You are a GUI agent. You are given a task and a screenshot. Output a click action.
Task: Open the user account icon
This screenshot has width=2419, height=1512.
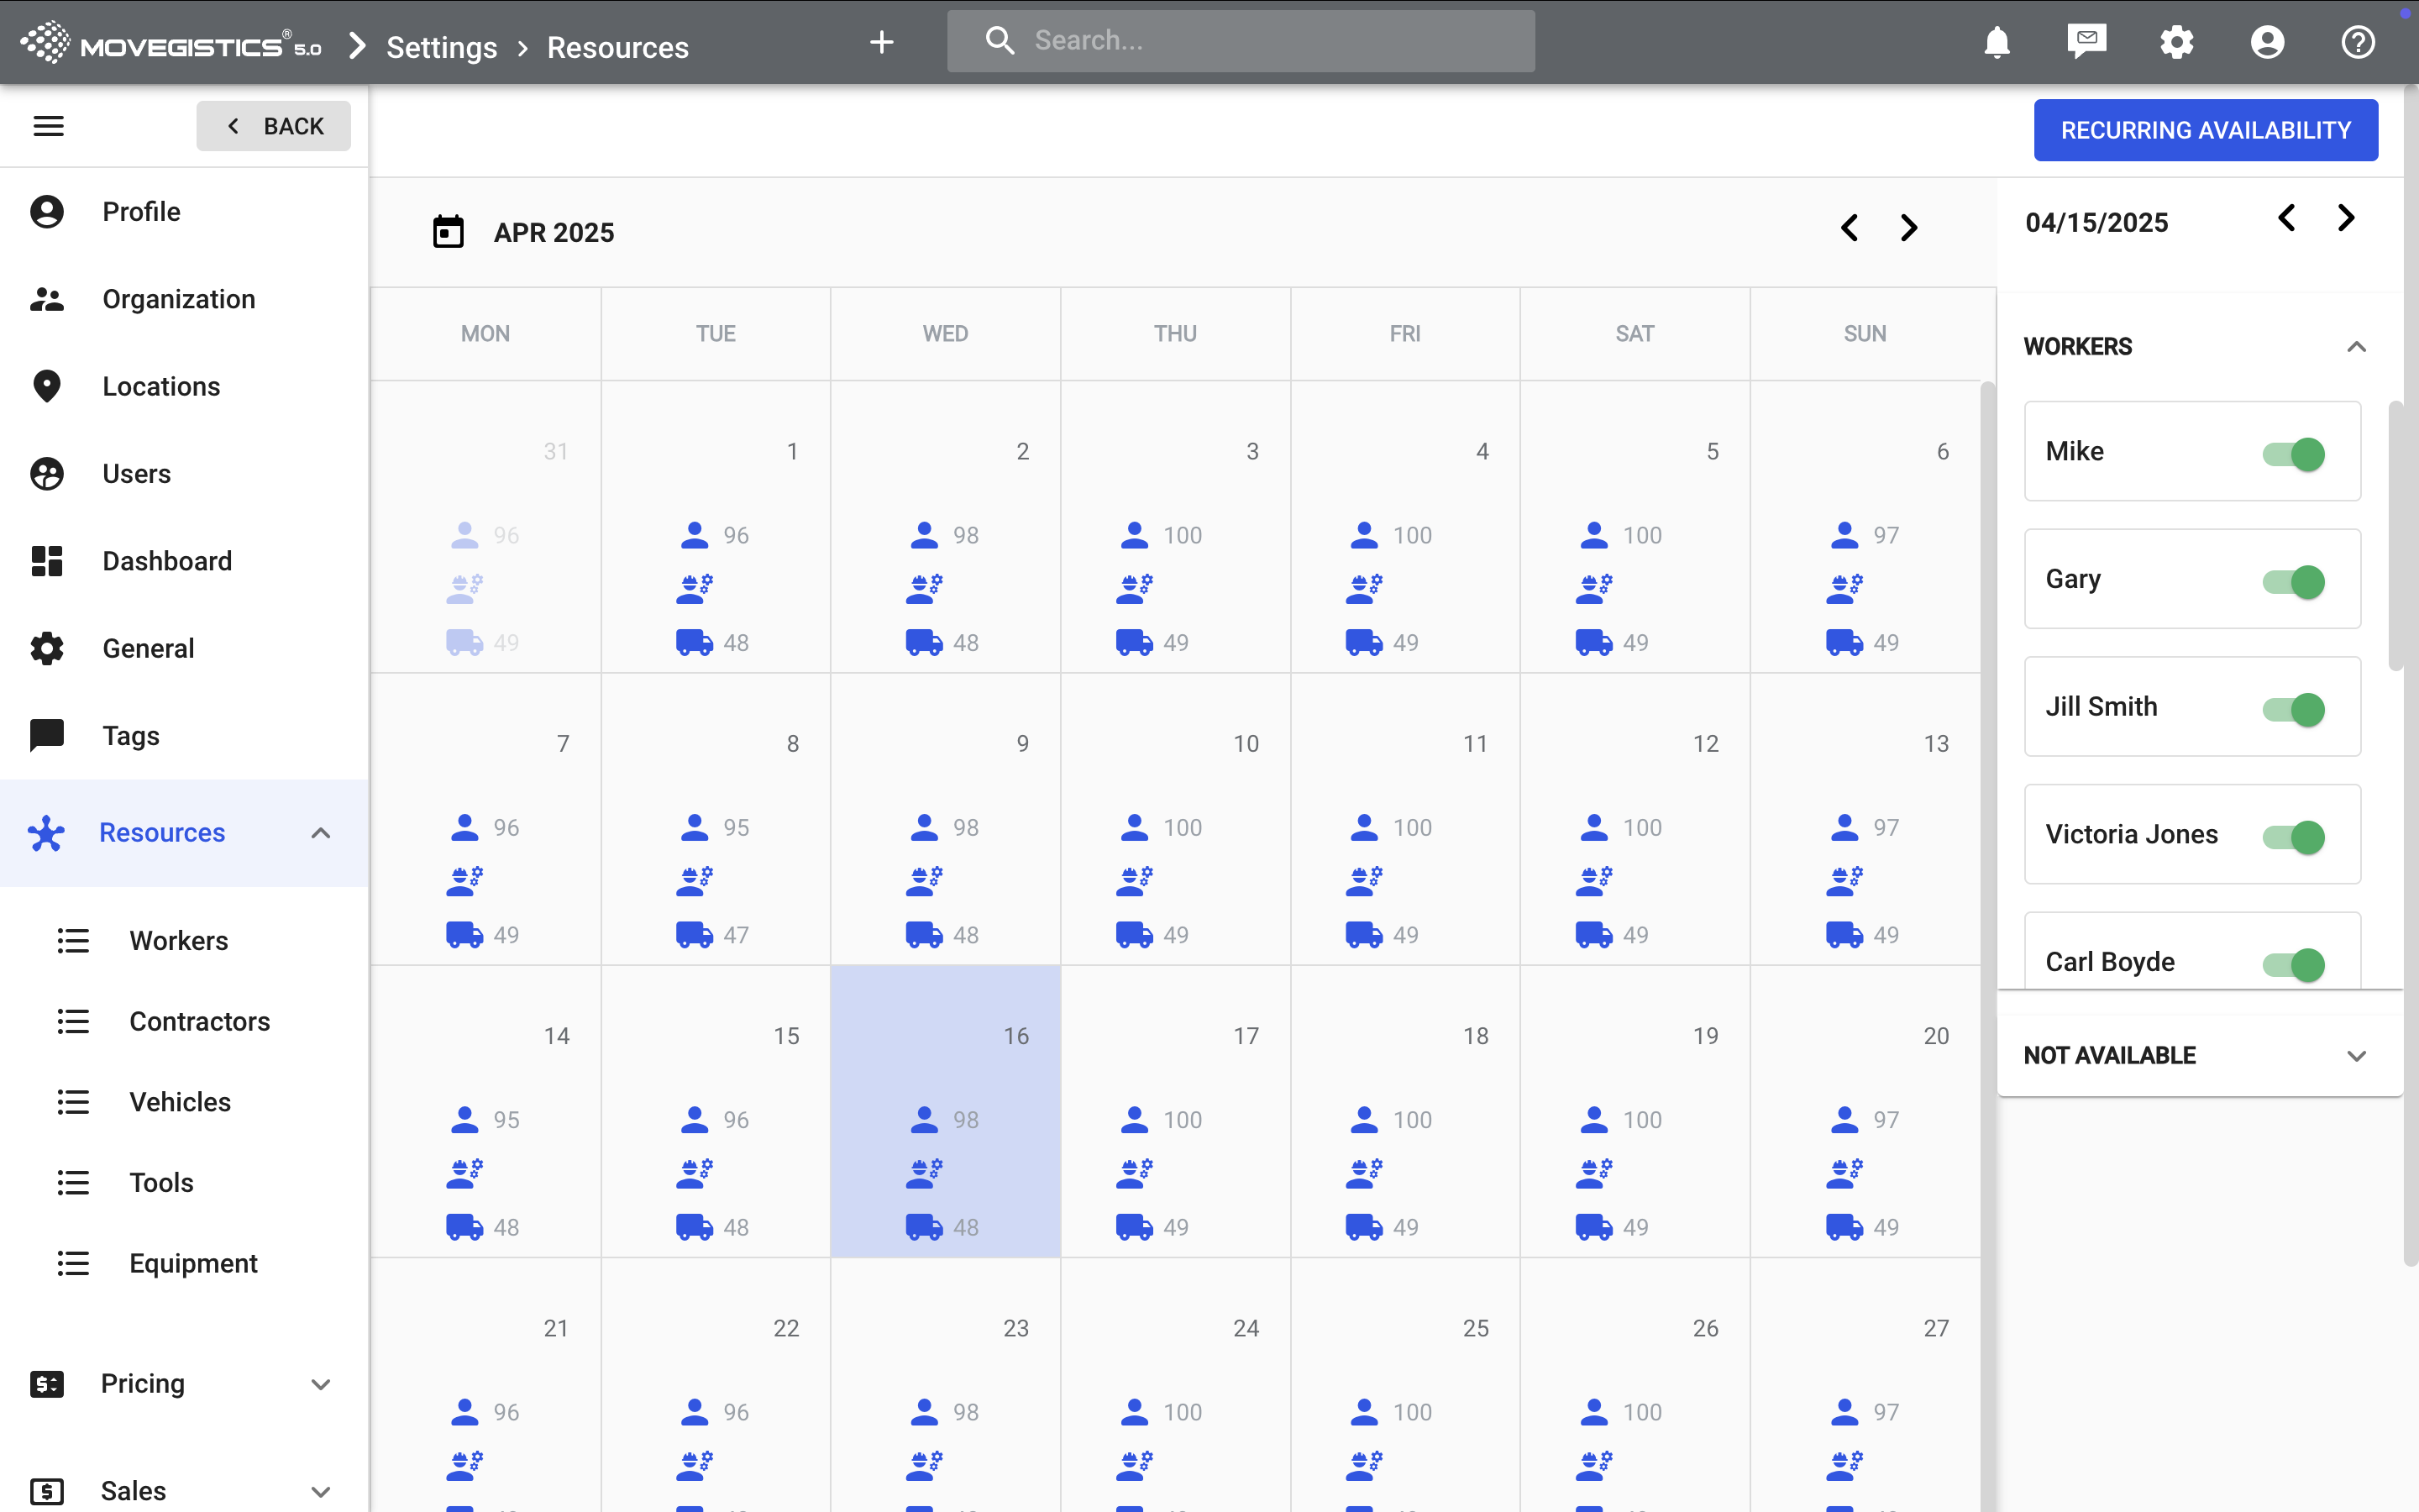[x=2267, y=42]
